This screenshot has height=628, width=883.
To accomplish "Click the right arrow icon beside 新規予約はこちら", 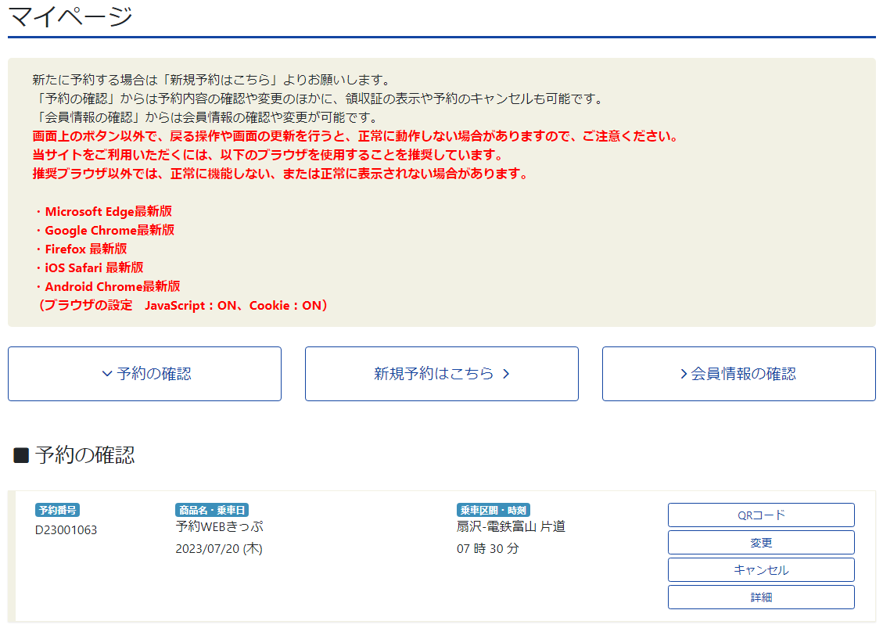I will click(x=506, y=375).
